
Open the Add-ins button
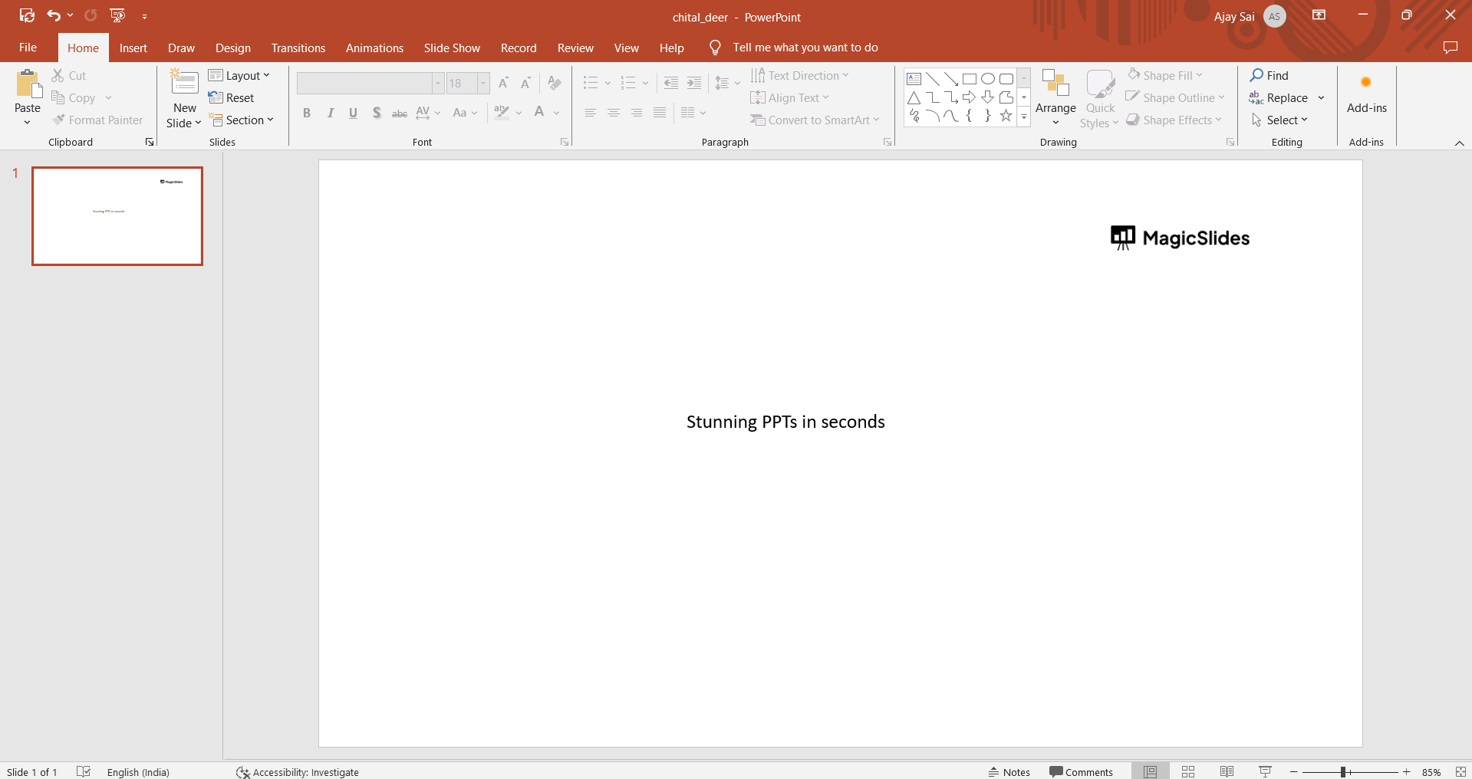coord(1366,96)
